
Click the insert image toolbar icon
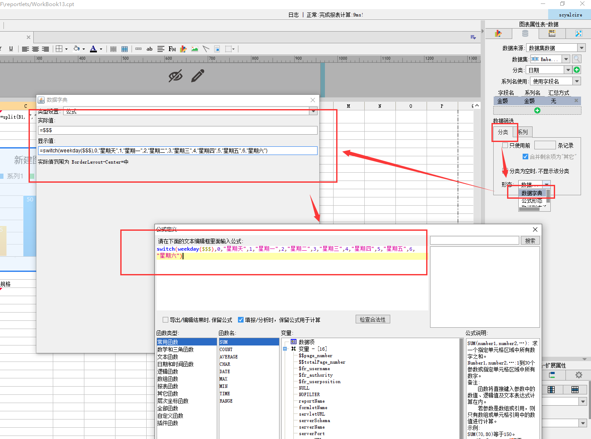[195, 49]
